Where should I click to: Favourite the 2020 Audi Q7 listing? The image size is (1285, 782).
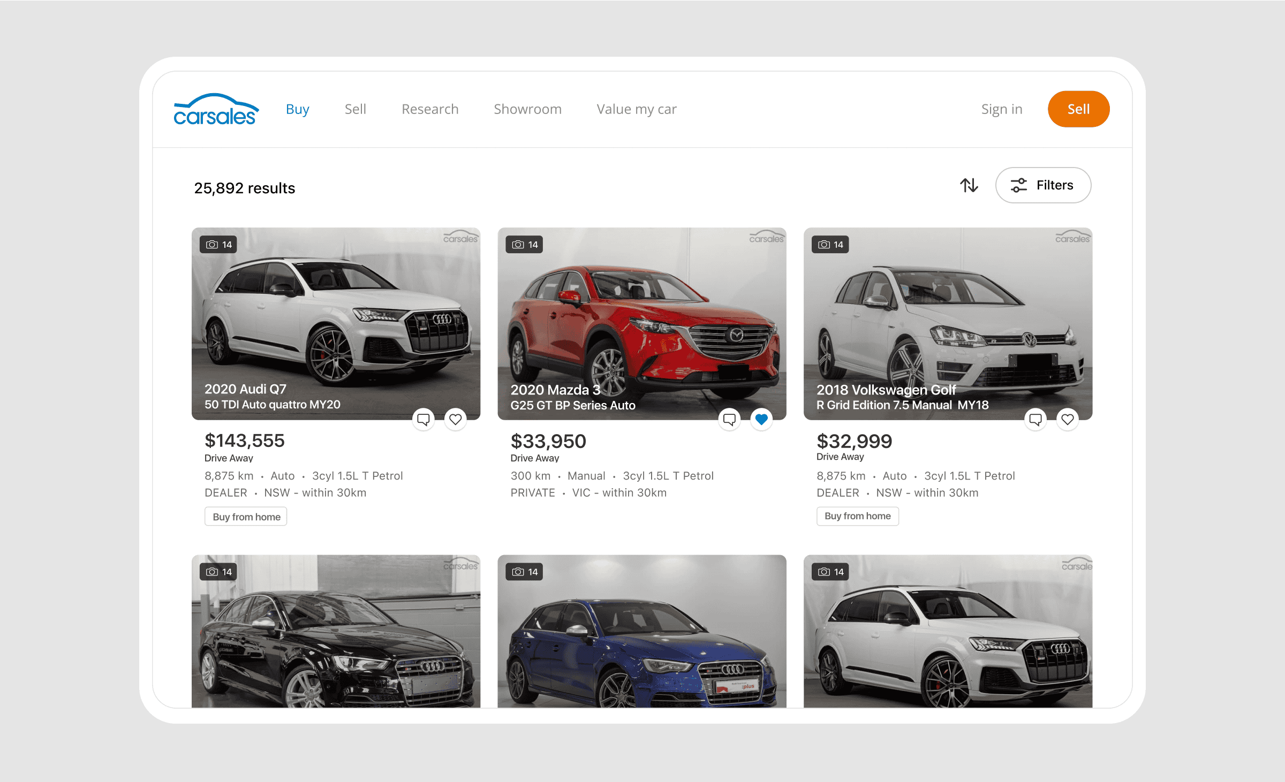pos(456,419)
